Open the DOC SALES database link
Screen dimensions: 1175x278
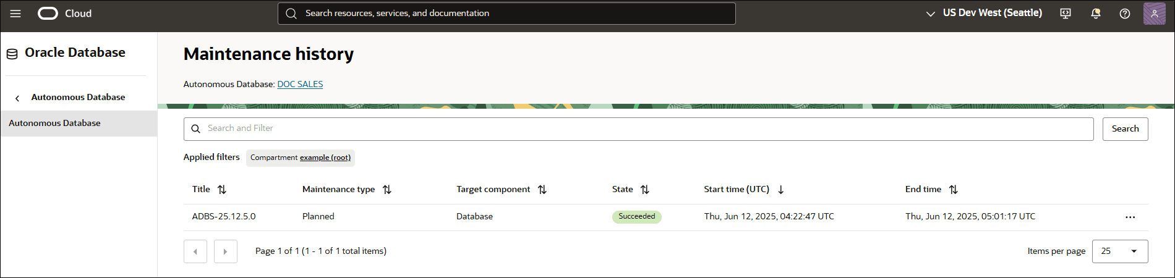[x=300, y=85]
